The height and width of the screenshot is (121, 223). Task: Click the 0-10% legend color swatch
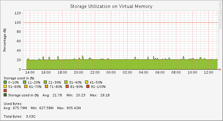pyautogui.click(x=5, y=82)
